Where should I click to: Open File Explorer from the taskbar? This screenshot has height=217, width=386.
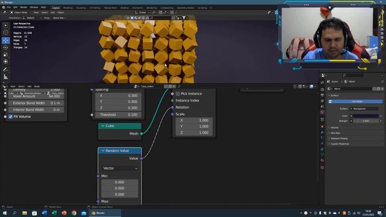click(x=25, y=213)
